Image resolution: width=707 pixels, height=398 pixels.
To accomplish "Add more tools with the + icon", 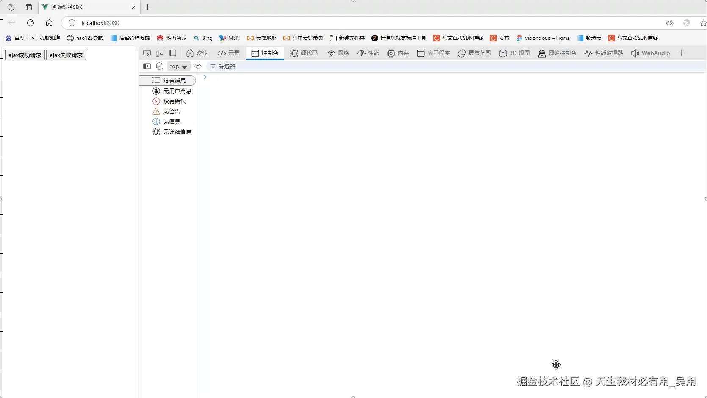I will pyautogui.click(x=682, y=53).
